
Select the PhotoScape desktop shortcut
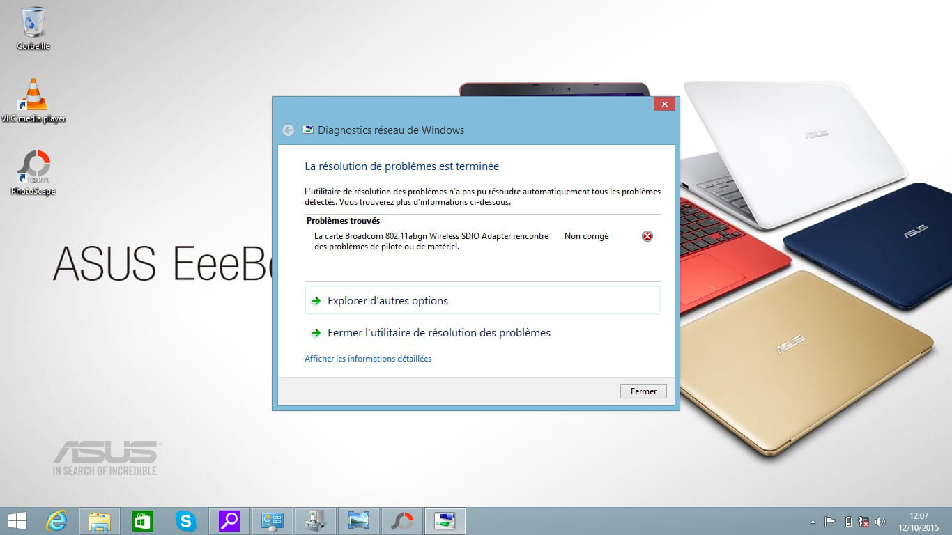pos(33,173)
